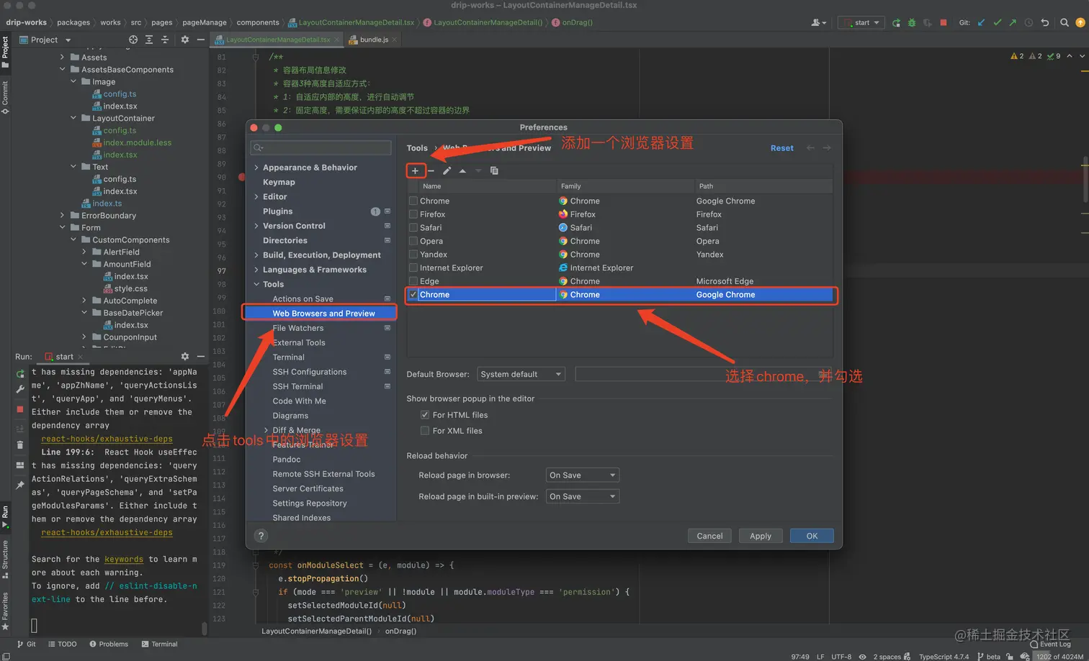Check the For XML files option
The height and width of the screenshot is (661, 1089).
[425, 431]
